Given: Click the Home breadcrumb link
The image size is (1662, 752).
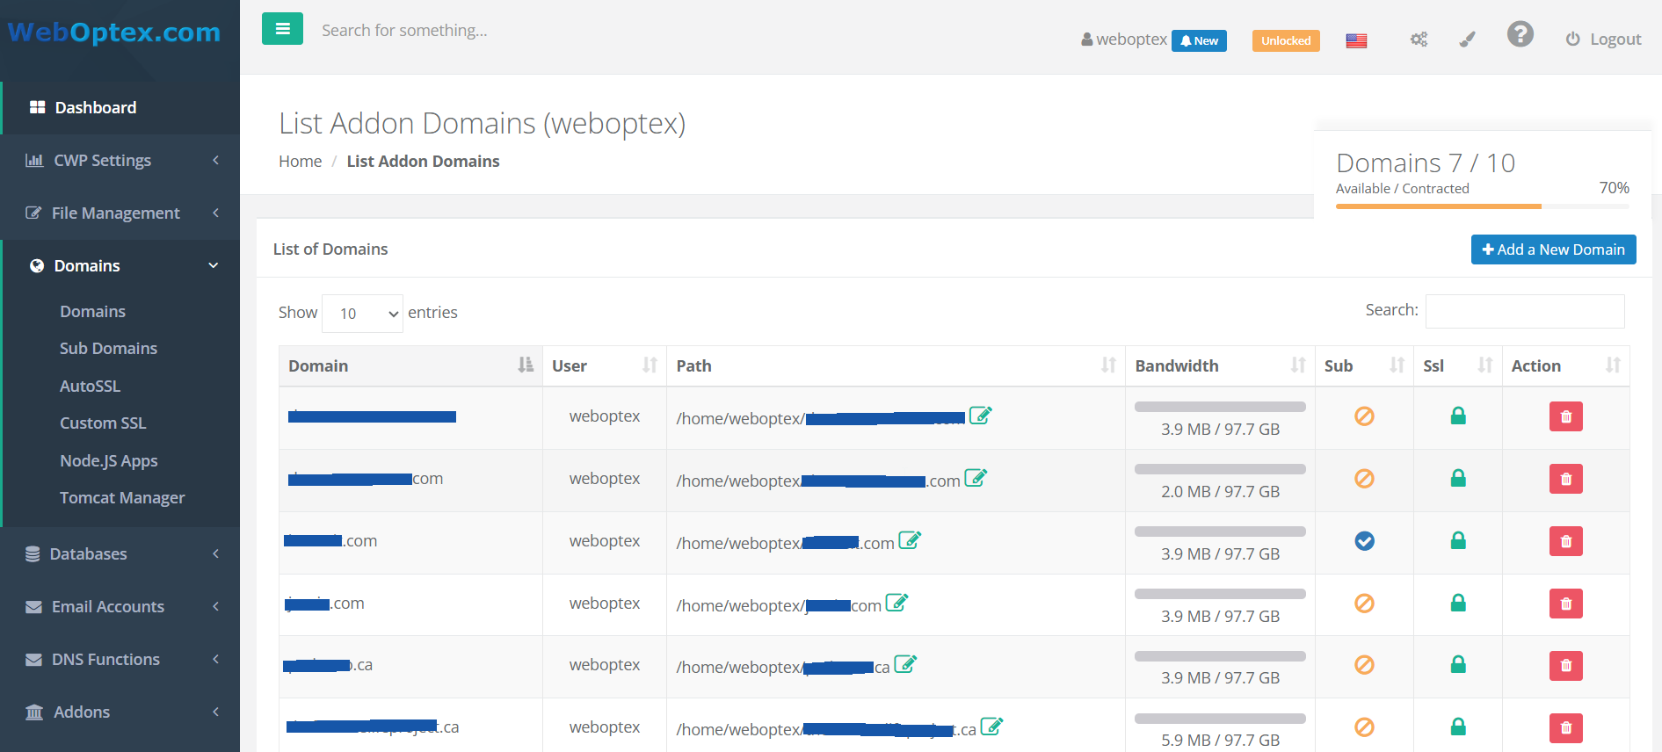Looking at the screenshot, I should [300, 162].
